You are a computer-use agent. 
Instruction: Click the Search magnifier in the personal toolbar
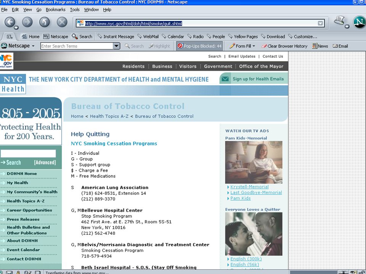(82, 37)
